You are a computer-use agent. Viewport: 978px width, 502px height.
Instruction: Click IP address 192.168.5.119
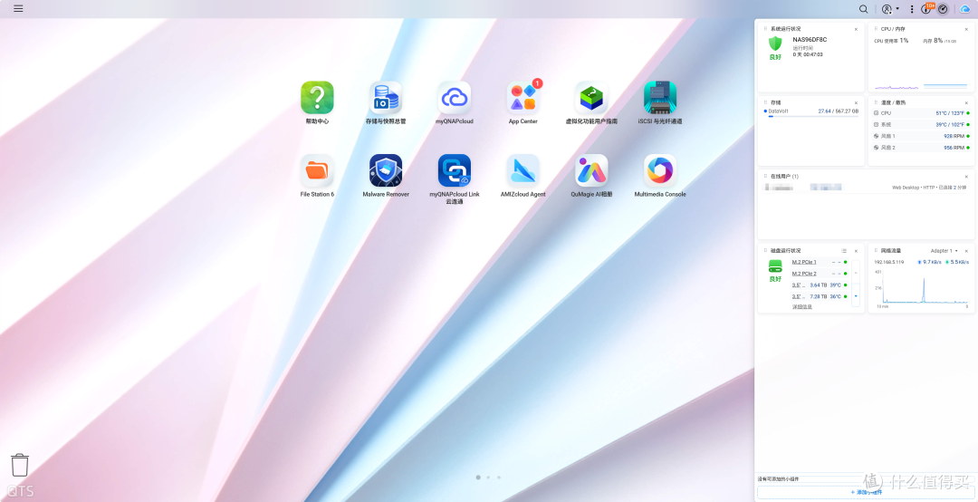click(x=889, y=262)
